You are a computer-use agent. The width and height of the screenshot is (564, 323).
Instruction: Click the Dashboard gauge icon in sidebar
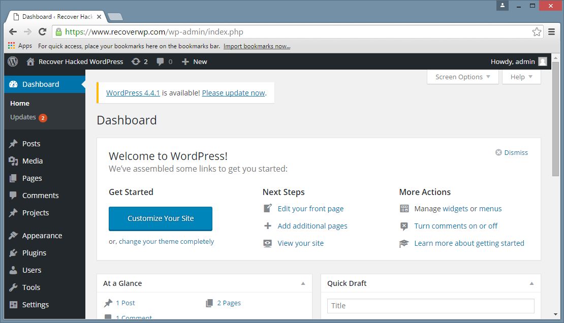click(13, 84)
